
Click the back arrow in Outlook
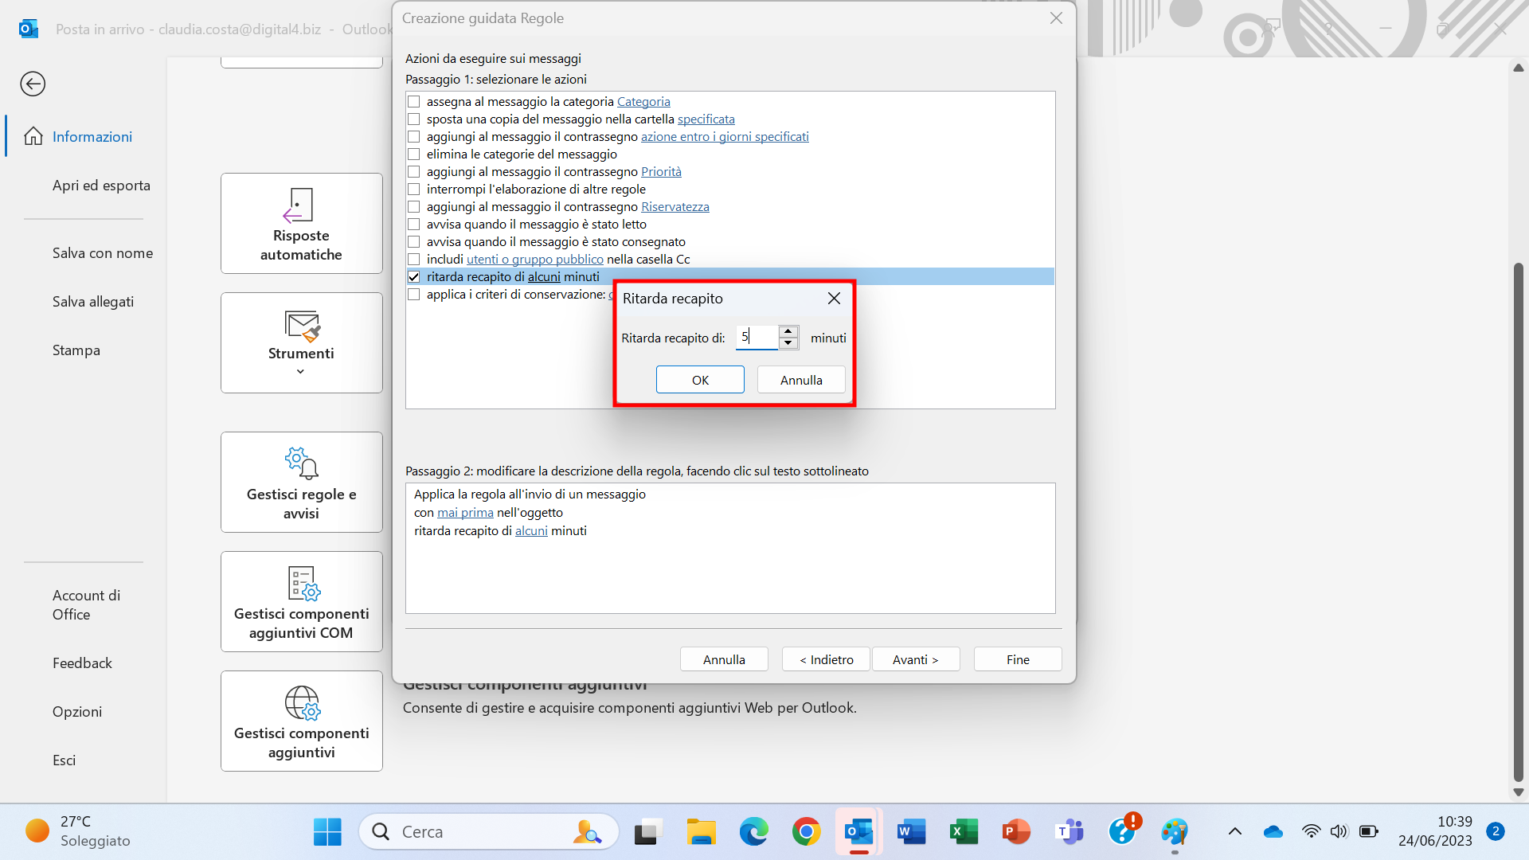coord(33,84)
